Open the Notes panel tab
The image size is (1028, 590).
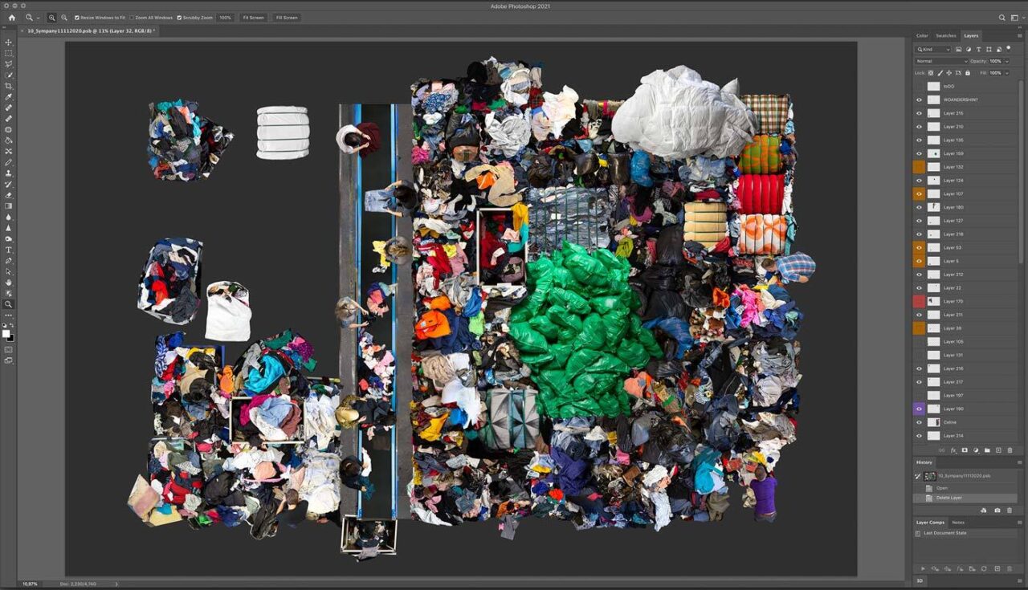pyautogui.click(x=958, y=523)
